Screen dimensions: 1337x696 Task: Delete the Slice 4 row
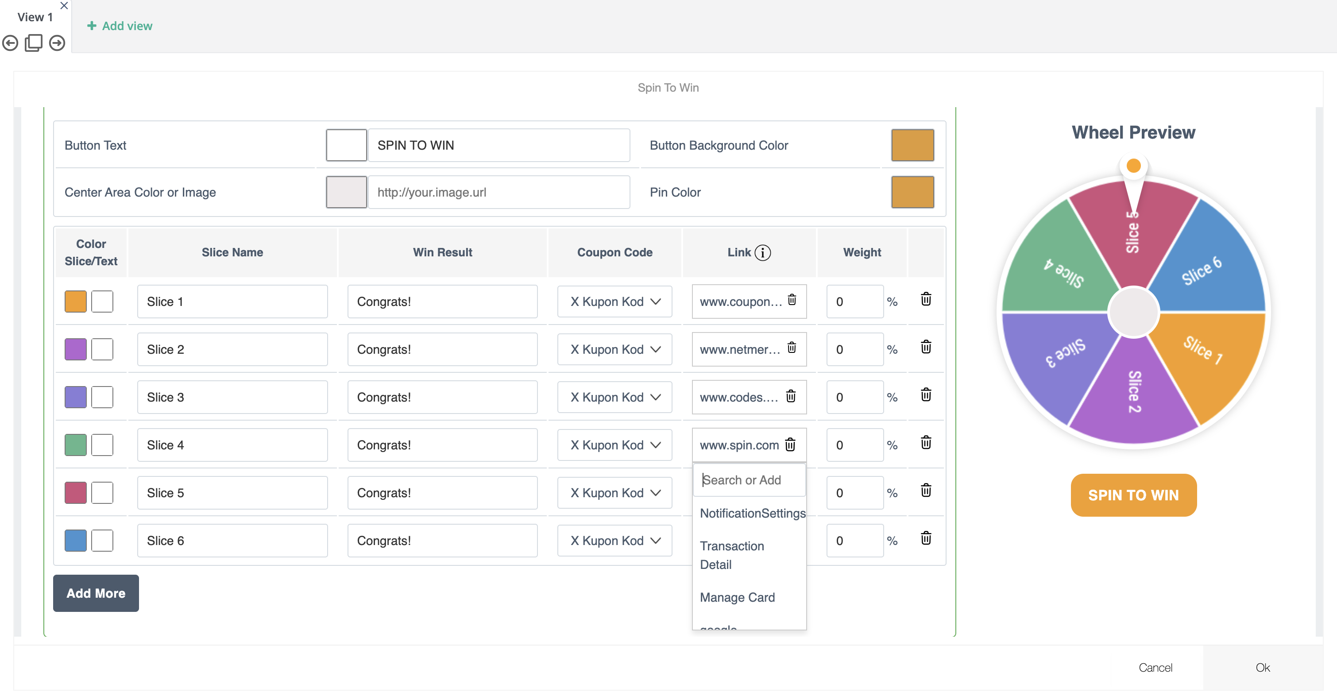(926, 443)
